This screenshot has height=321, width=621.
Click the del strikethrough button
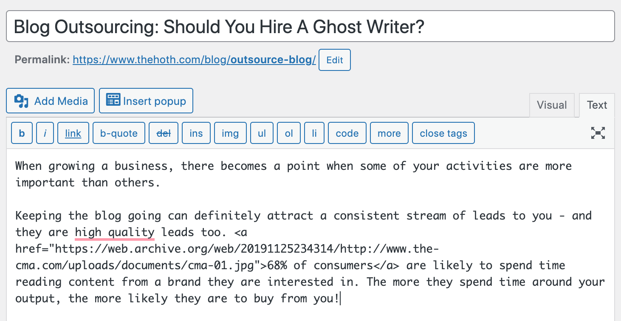pyautogui.click(x=164, y=133)
